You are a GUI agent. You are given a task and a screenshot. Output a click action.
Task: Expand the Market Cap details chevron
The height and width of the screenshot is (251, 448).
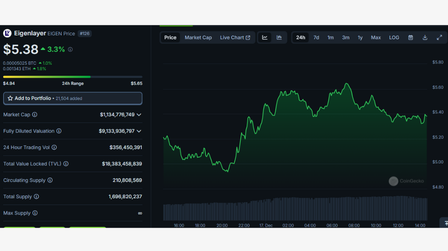pos(139,114)
